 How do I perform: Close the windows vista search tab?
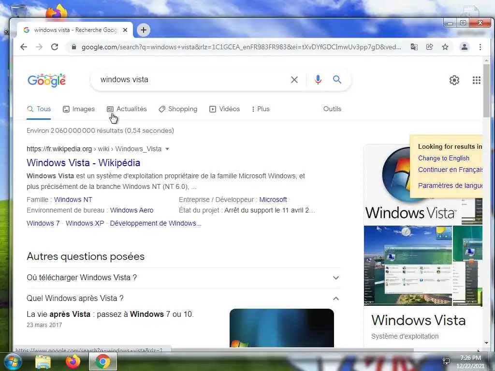pyautogui.click(x=125, y=30)
